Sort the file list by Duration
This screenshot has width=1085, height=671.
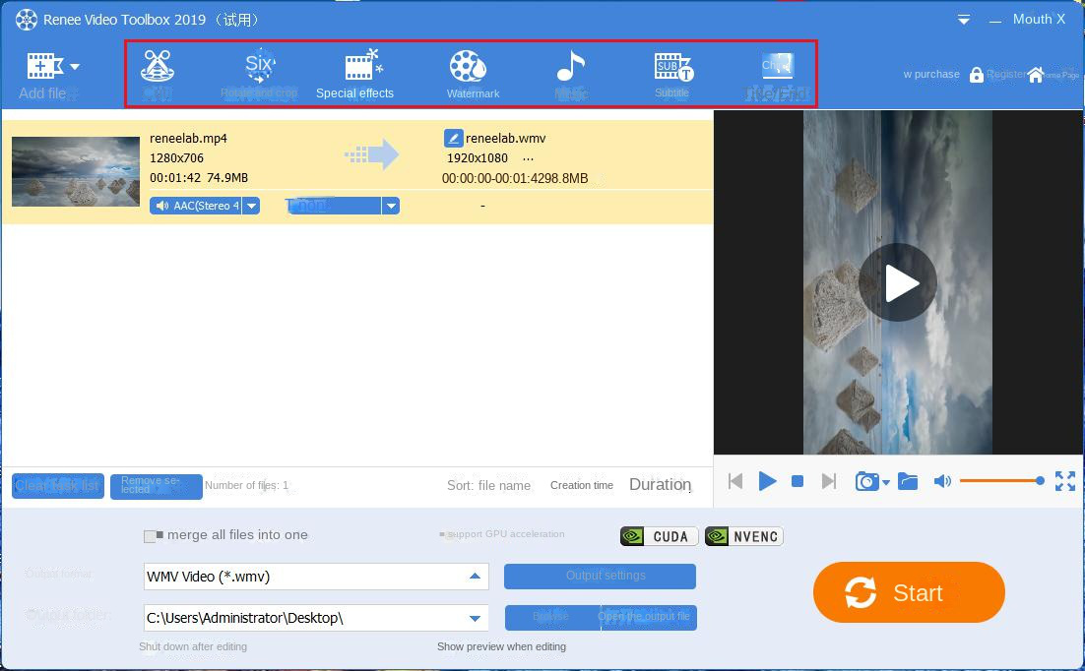click(660, 484)
